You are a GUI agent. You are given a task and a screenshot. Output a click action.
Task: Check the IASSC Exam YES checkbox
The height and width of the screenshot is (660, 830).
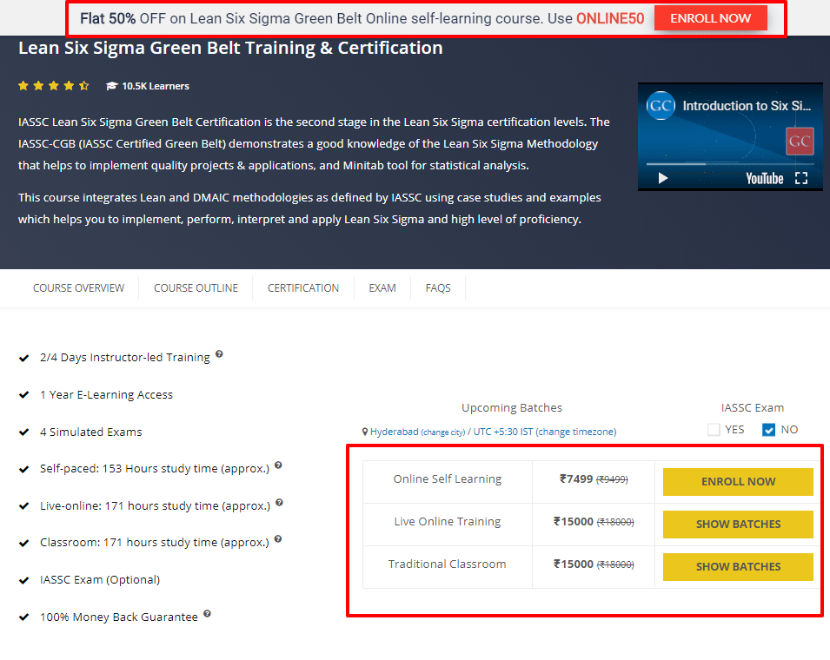pos(714,429)
